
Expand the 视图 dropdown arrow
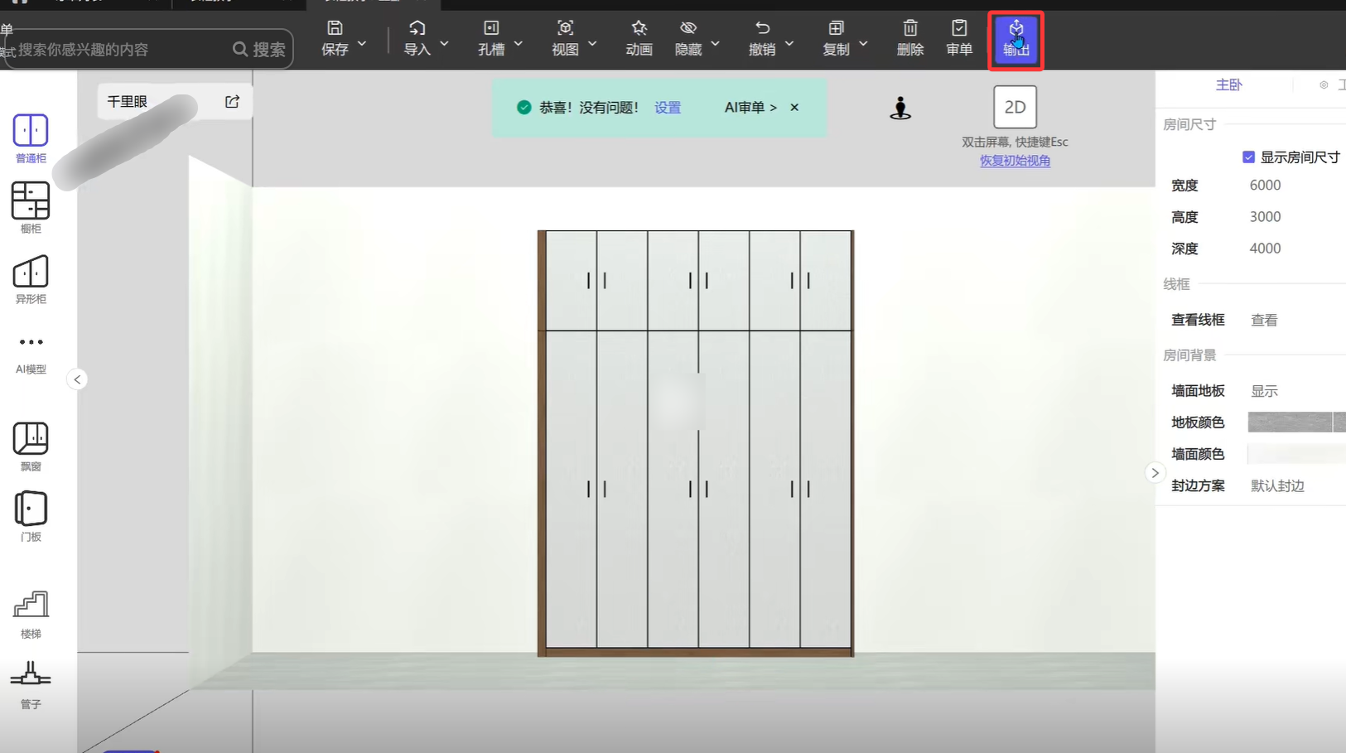(x=592, y=43)
